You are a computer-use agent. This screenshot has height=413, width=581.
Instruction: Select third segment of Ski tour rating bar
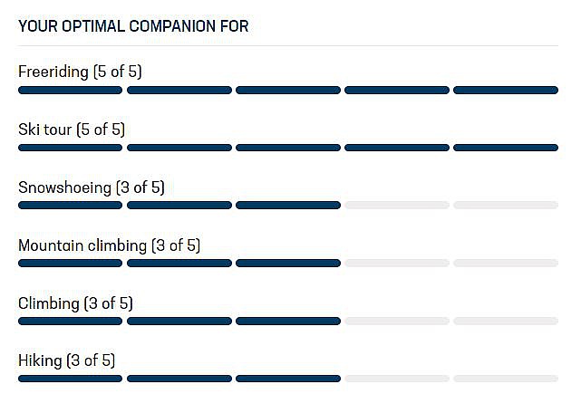287,148
